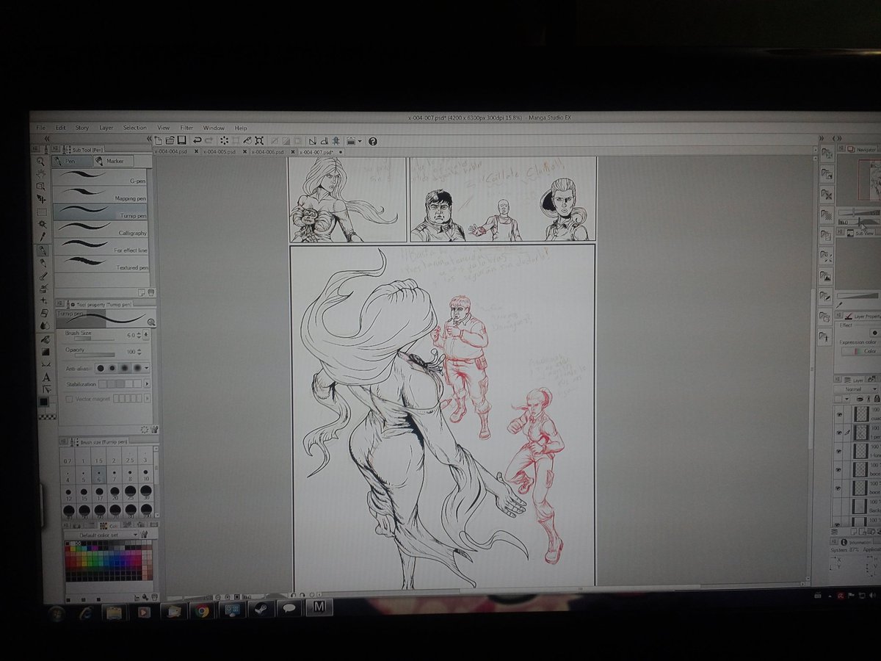
Task: Select the Text tool (A icon)
Action: (46, 377)
